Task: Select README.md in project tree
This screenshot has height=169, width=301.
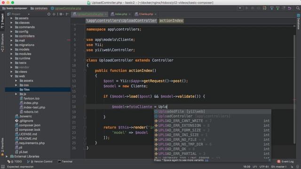Action: click(26, 138)
